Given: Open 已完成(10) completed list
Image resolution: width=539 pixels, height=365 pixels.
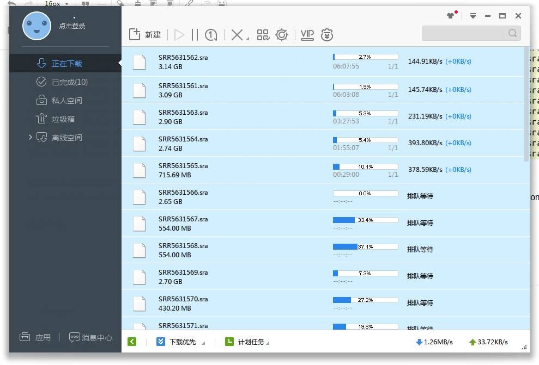Looking at the screenshot, I should pyautogui.click(x=65, y=82).
